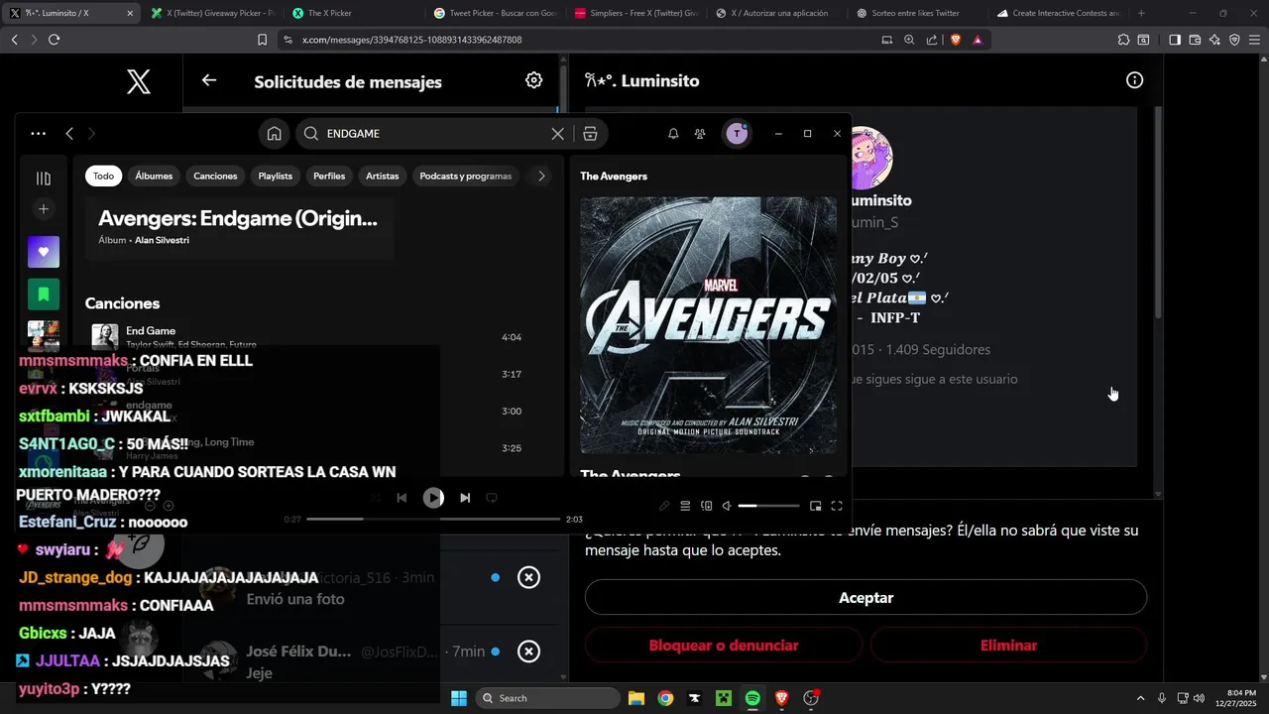Select the Artistas filter chip
The width and height of the screenshot is (1269, 714).
click(382, 177)
